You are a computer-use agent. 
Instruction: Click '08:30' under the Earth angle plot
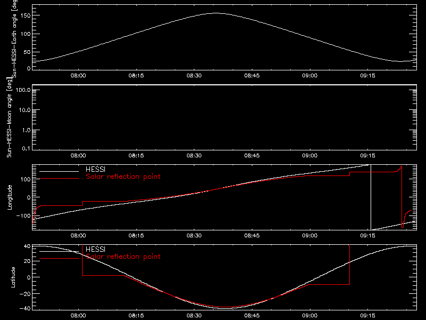point(194,76)
